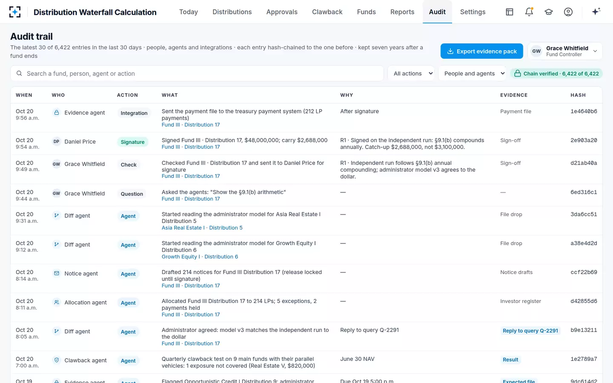Open the graduation cap learning icon

click(x=549, y=12)
